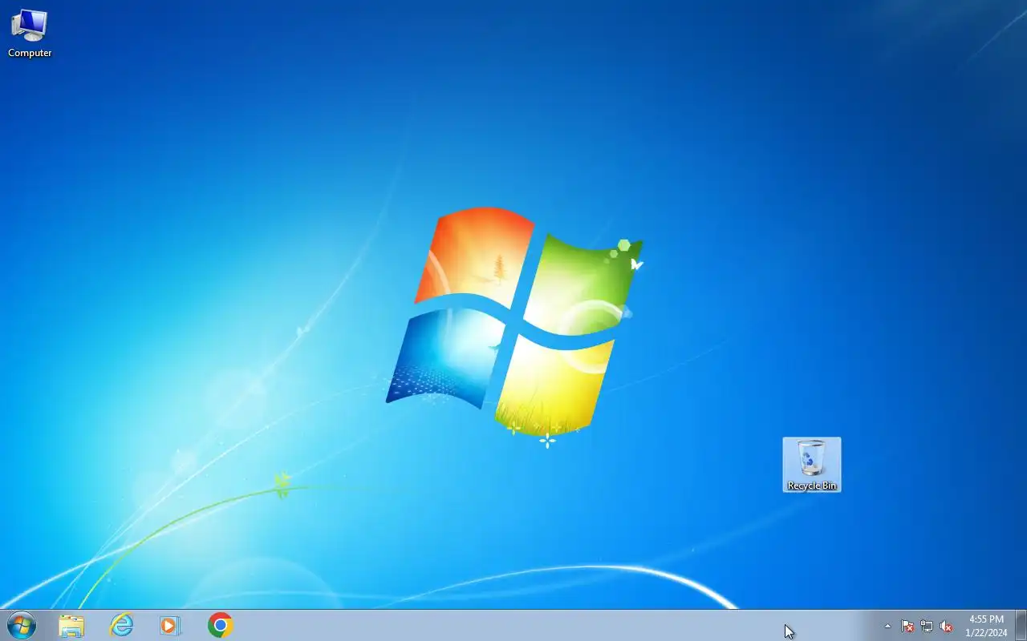Image resolution: width=1027 pixels, height=641 pixels.
Task: Click the 'Recycle Bin' label text
Action: pos(812,486)
